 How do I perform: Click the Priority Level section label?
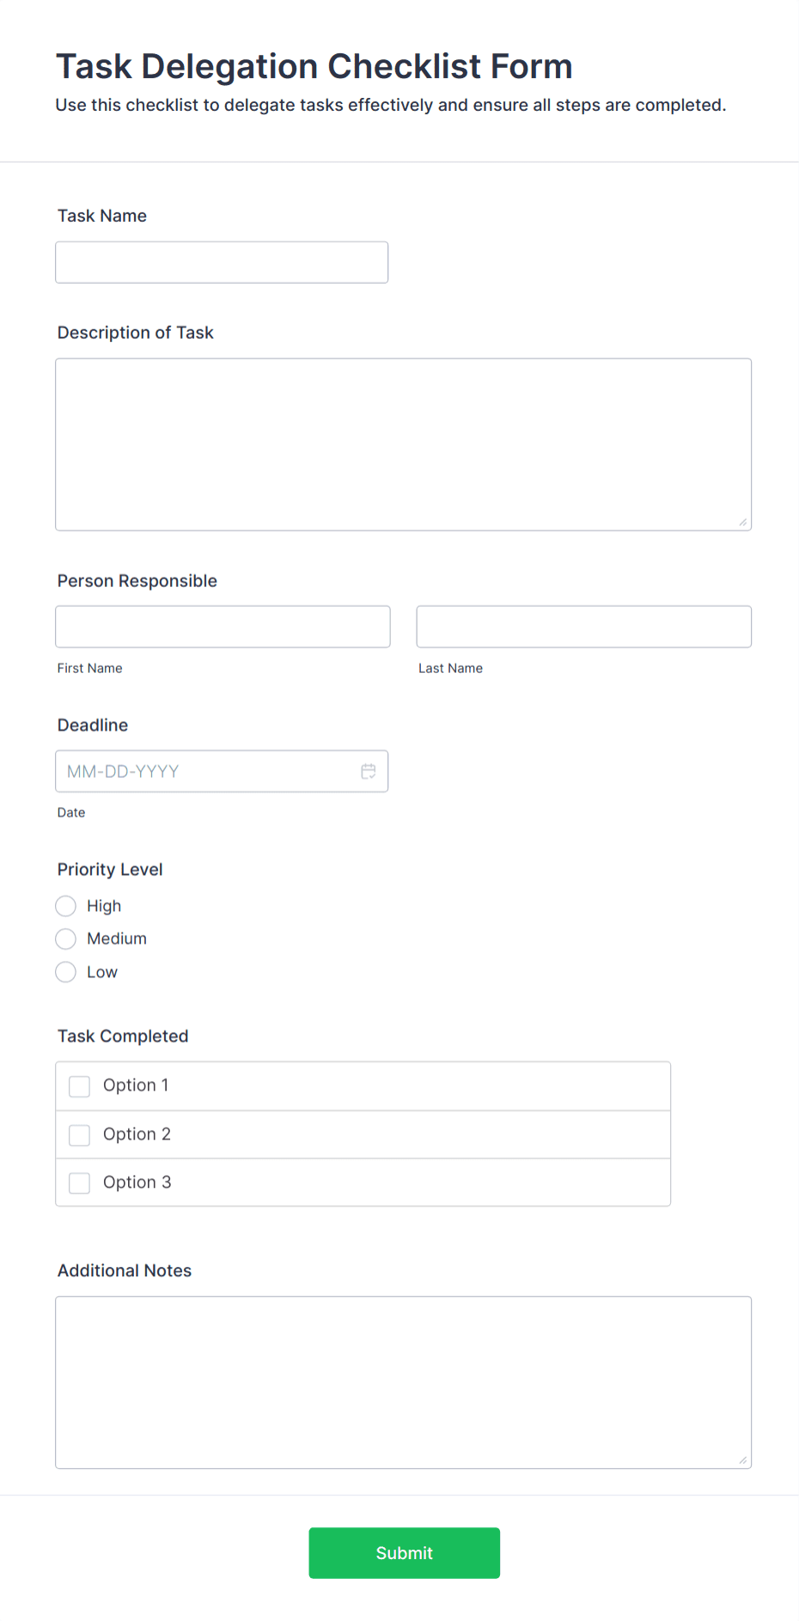109,869
